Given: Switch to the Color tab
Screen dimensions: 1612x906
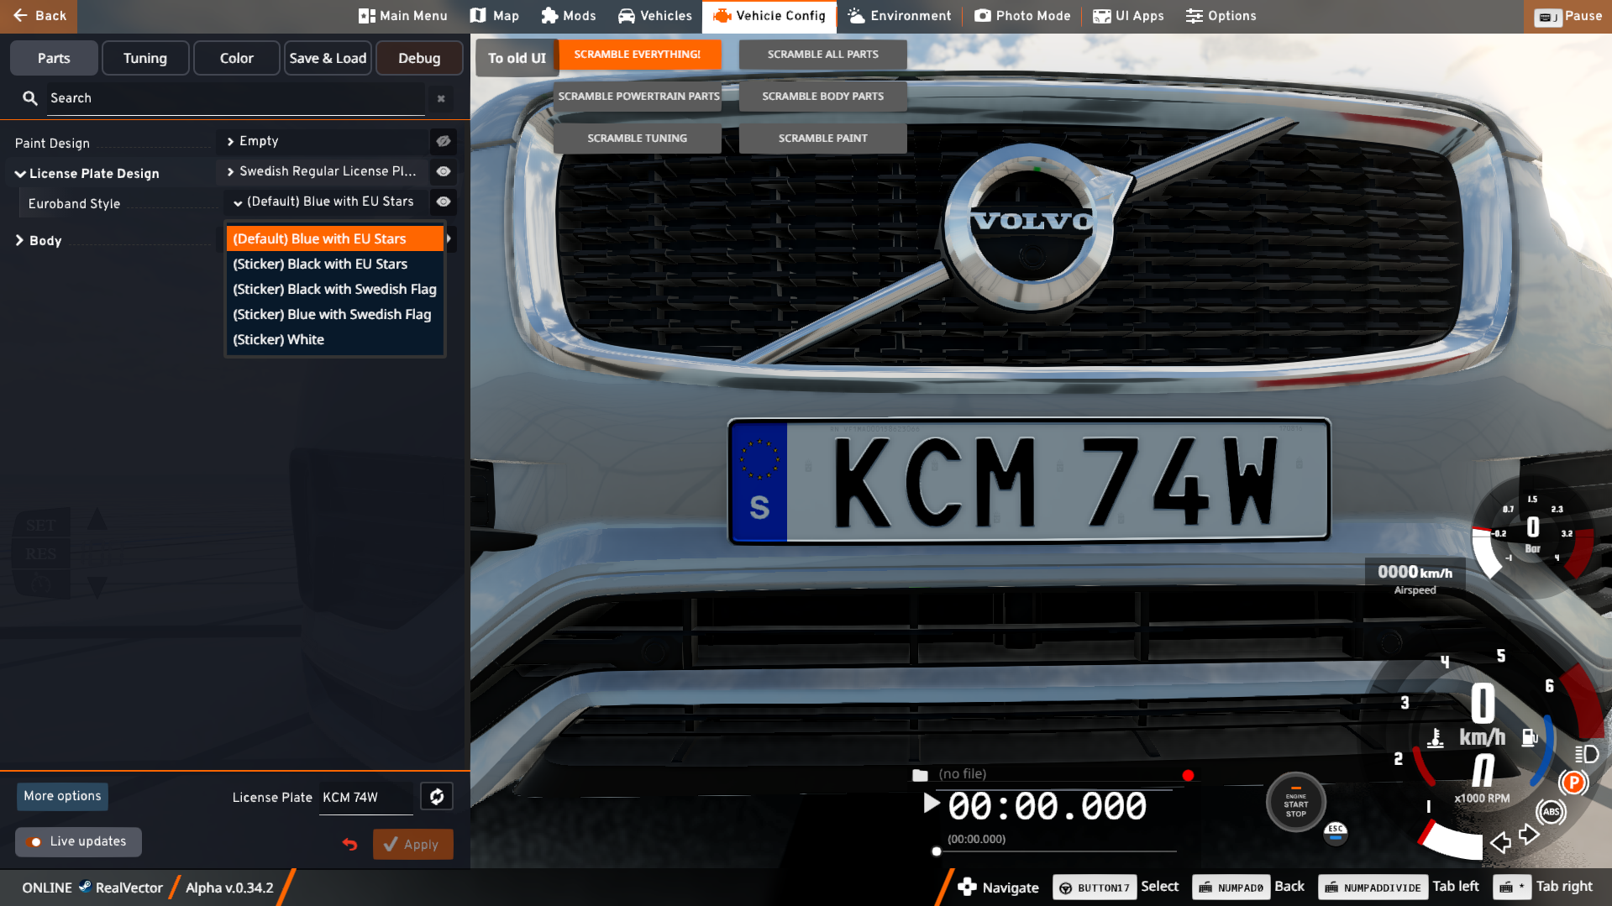Looking at the screenshot, I should click(x=237, y=58).
